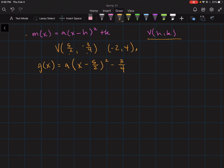This screenshot has width=224, height=168.
Task: Tap the 9:00 PM clock
Action: pyautogui.click(x=6, y=2)
